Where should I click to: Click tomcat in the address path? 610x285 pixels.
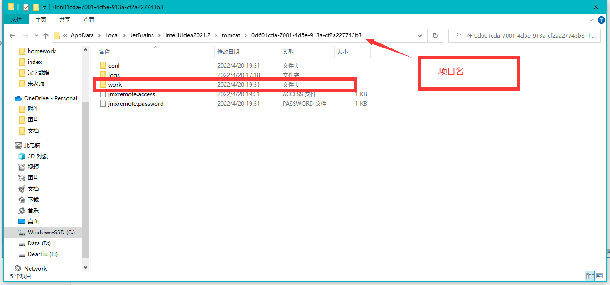click(231, 35)
